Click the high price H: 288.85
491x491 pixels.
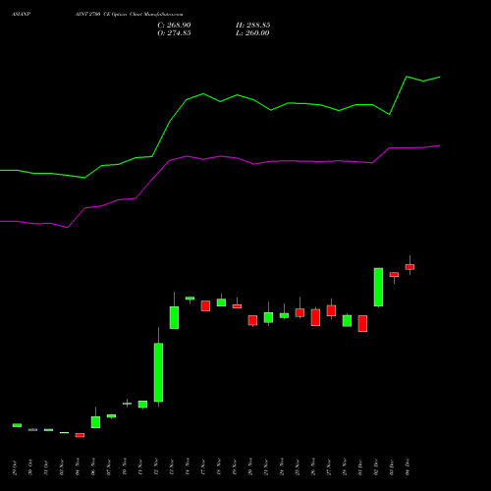click(x=253, y=26)
